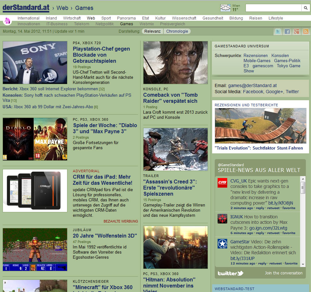Open the Wirtschaft menu section
Viewport: 311px width, 292px height.
pyautogui.click(x=72, y=18)
